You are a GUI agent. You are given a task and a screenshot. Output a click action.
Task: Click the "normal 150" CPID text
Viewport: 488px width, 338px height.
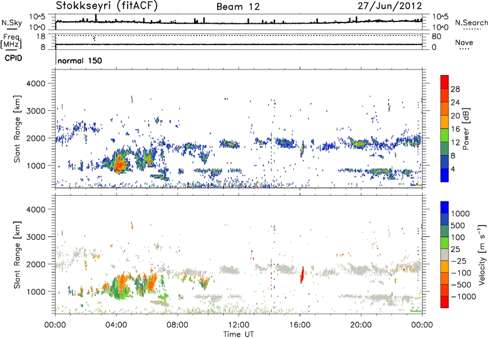tap(80, 60)
